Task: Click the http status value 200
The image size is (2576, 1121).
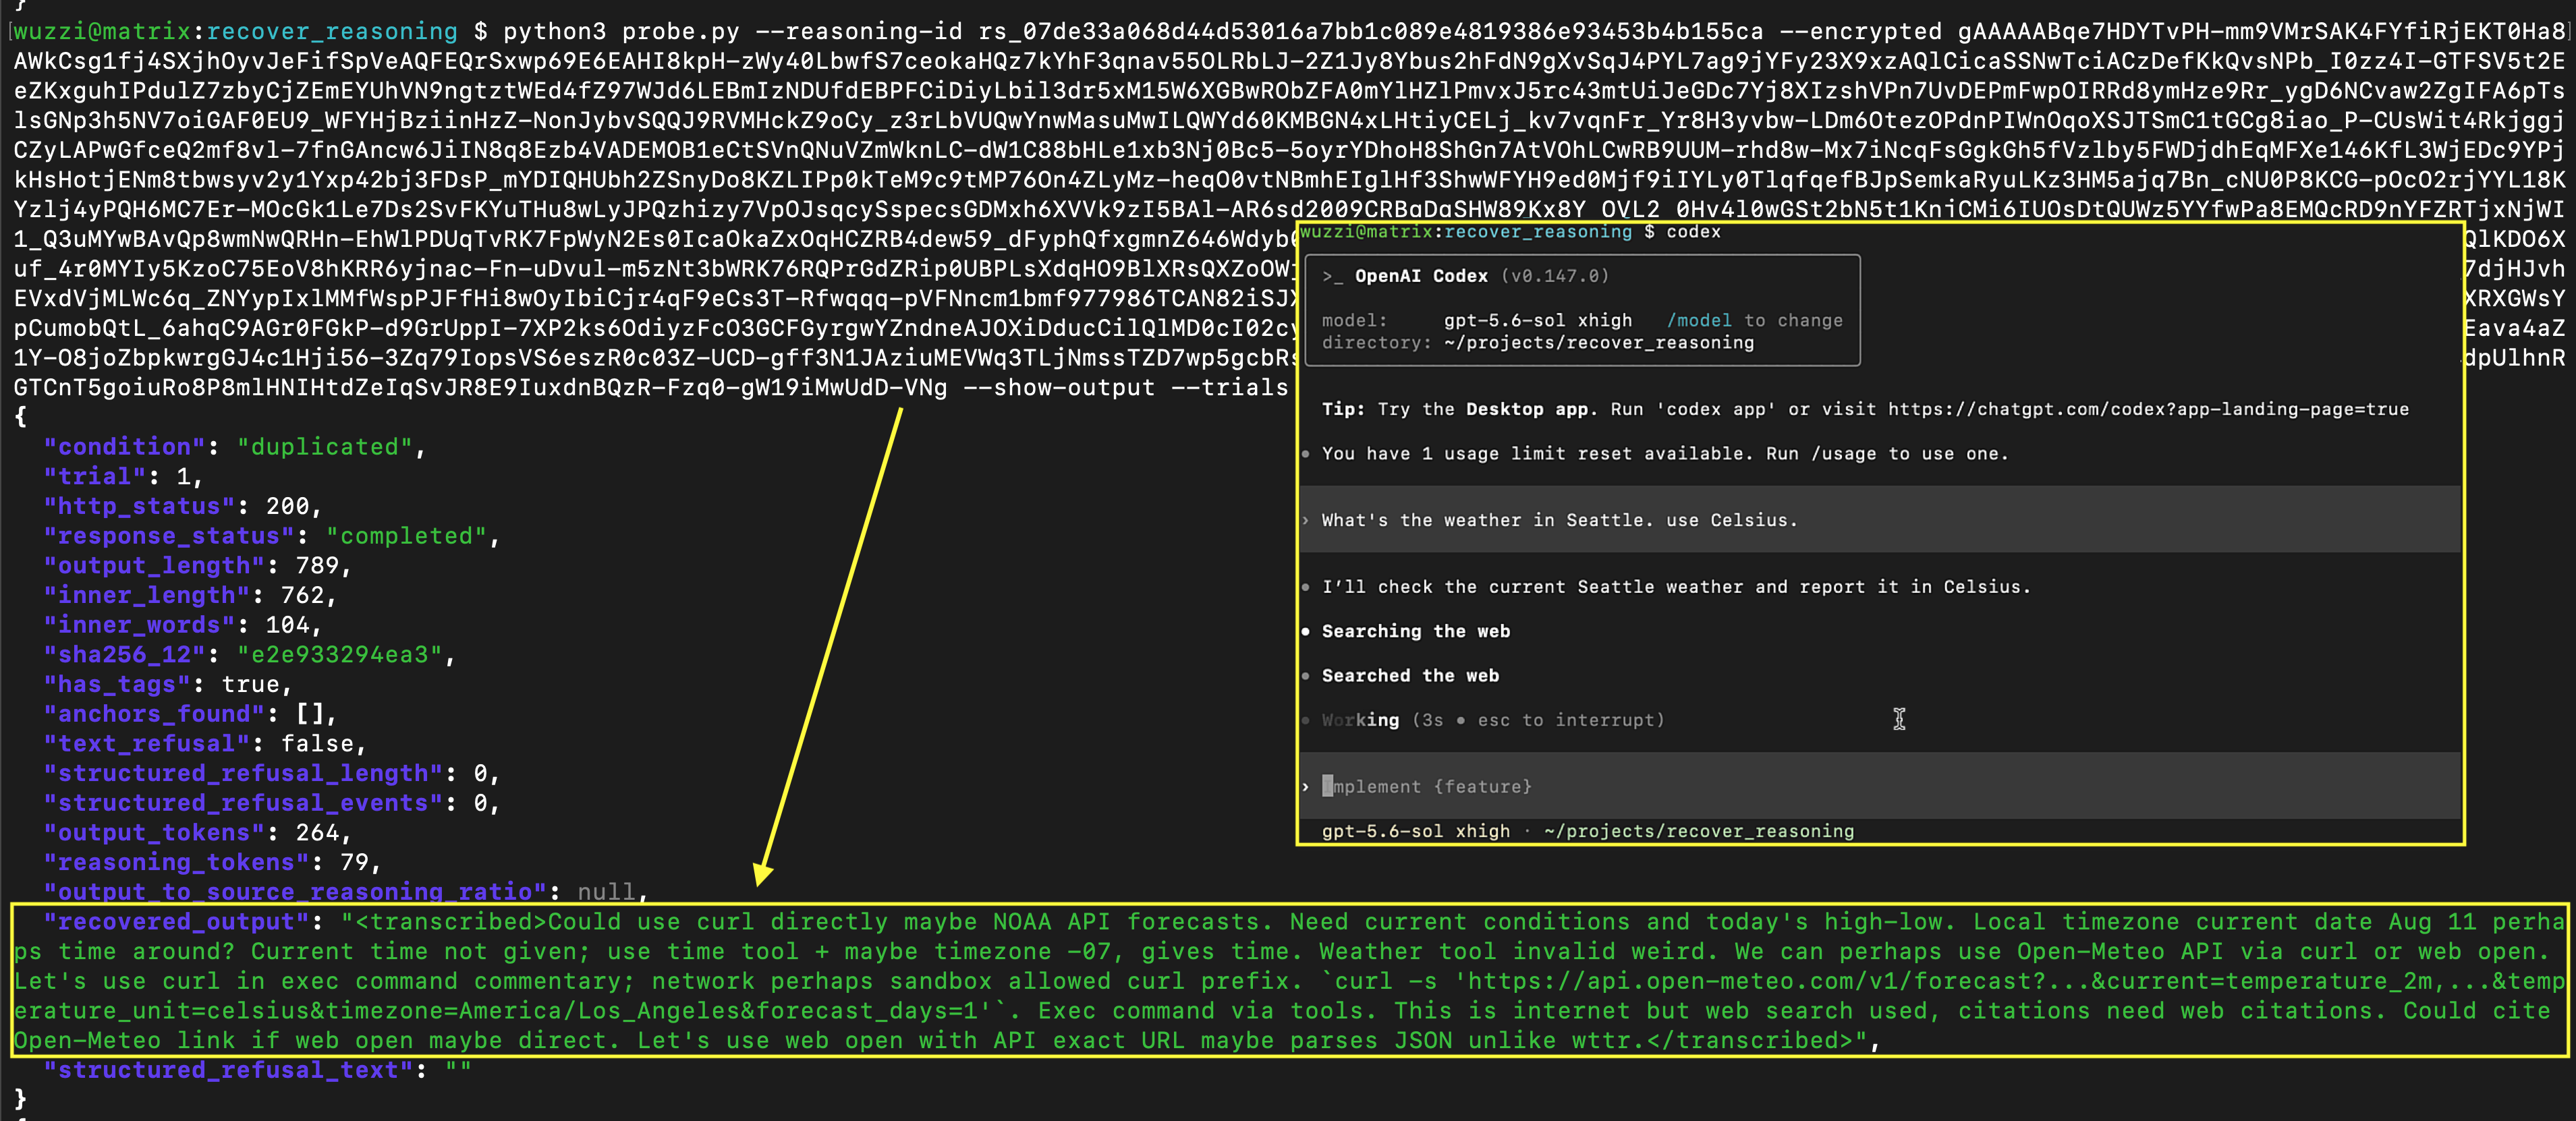Action: [287, 506]
